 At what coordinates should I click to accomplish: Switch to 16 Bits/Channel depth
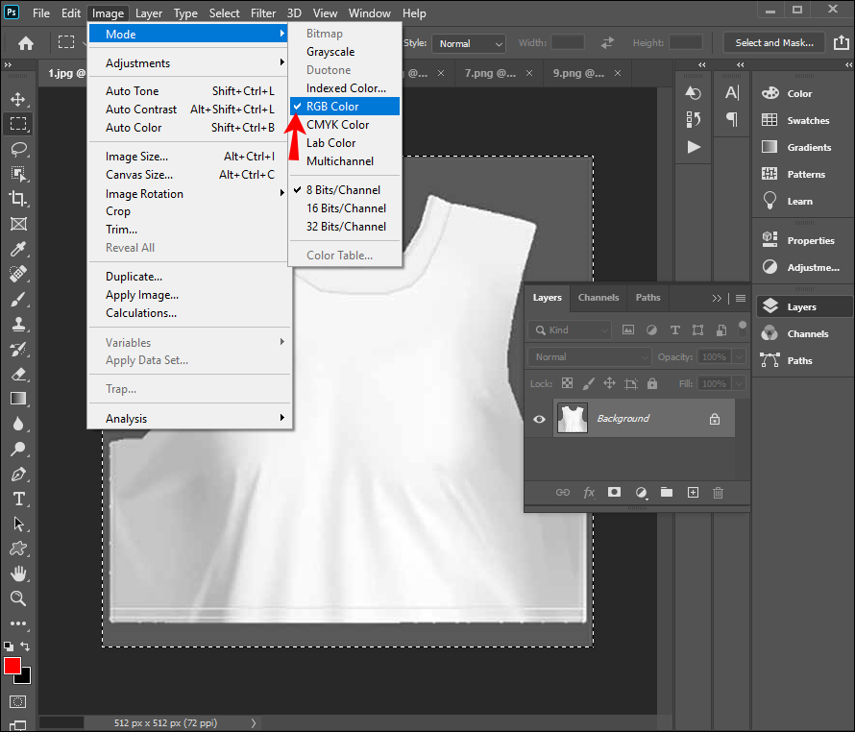tap(346, 208)
